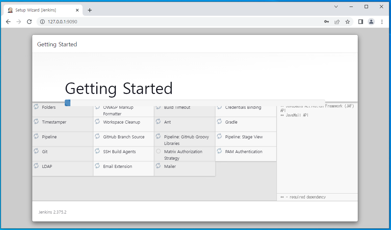391x230 pixels.
Task: Click the Folders plugin label
Action: point(49,107)
